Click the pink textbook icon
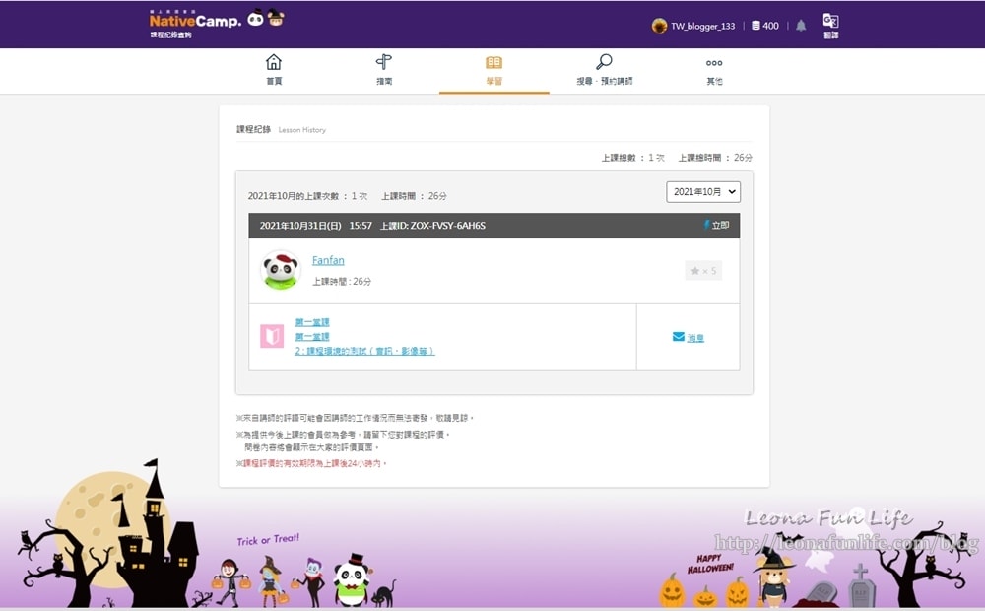The height and width of the screenshot is (611, 985). point(272,336)
